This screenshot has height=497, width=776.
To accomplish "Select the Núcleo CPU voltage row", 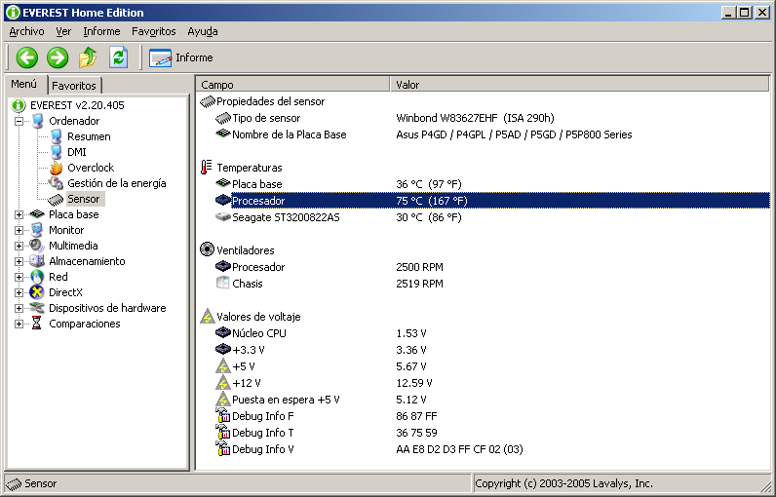I will pyautogui.click(x=258, y=333).
